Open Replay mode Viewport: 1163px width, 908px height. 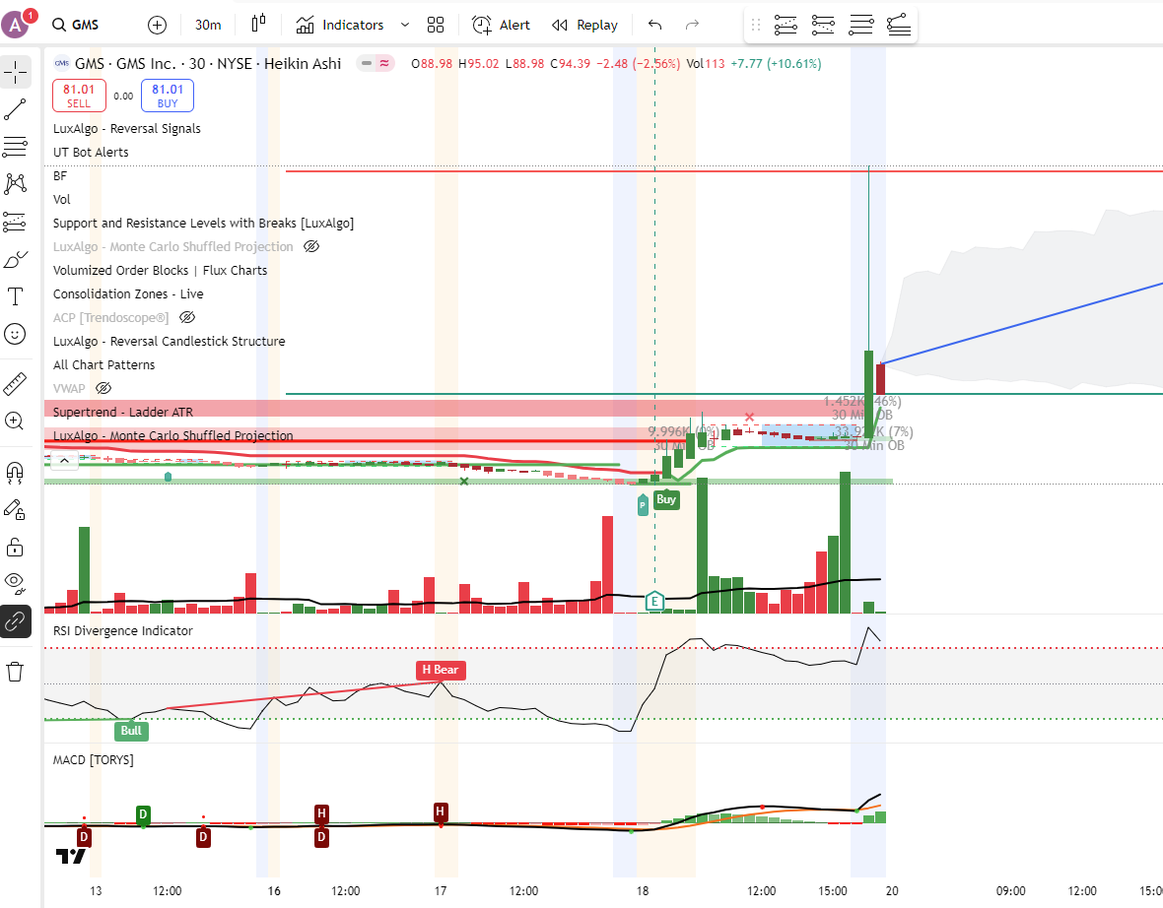tap(584, 25)
